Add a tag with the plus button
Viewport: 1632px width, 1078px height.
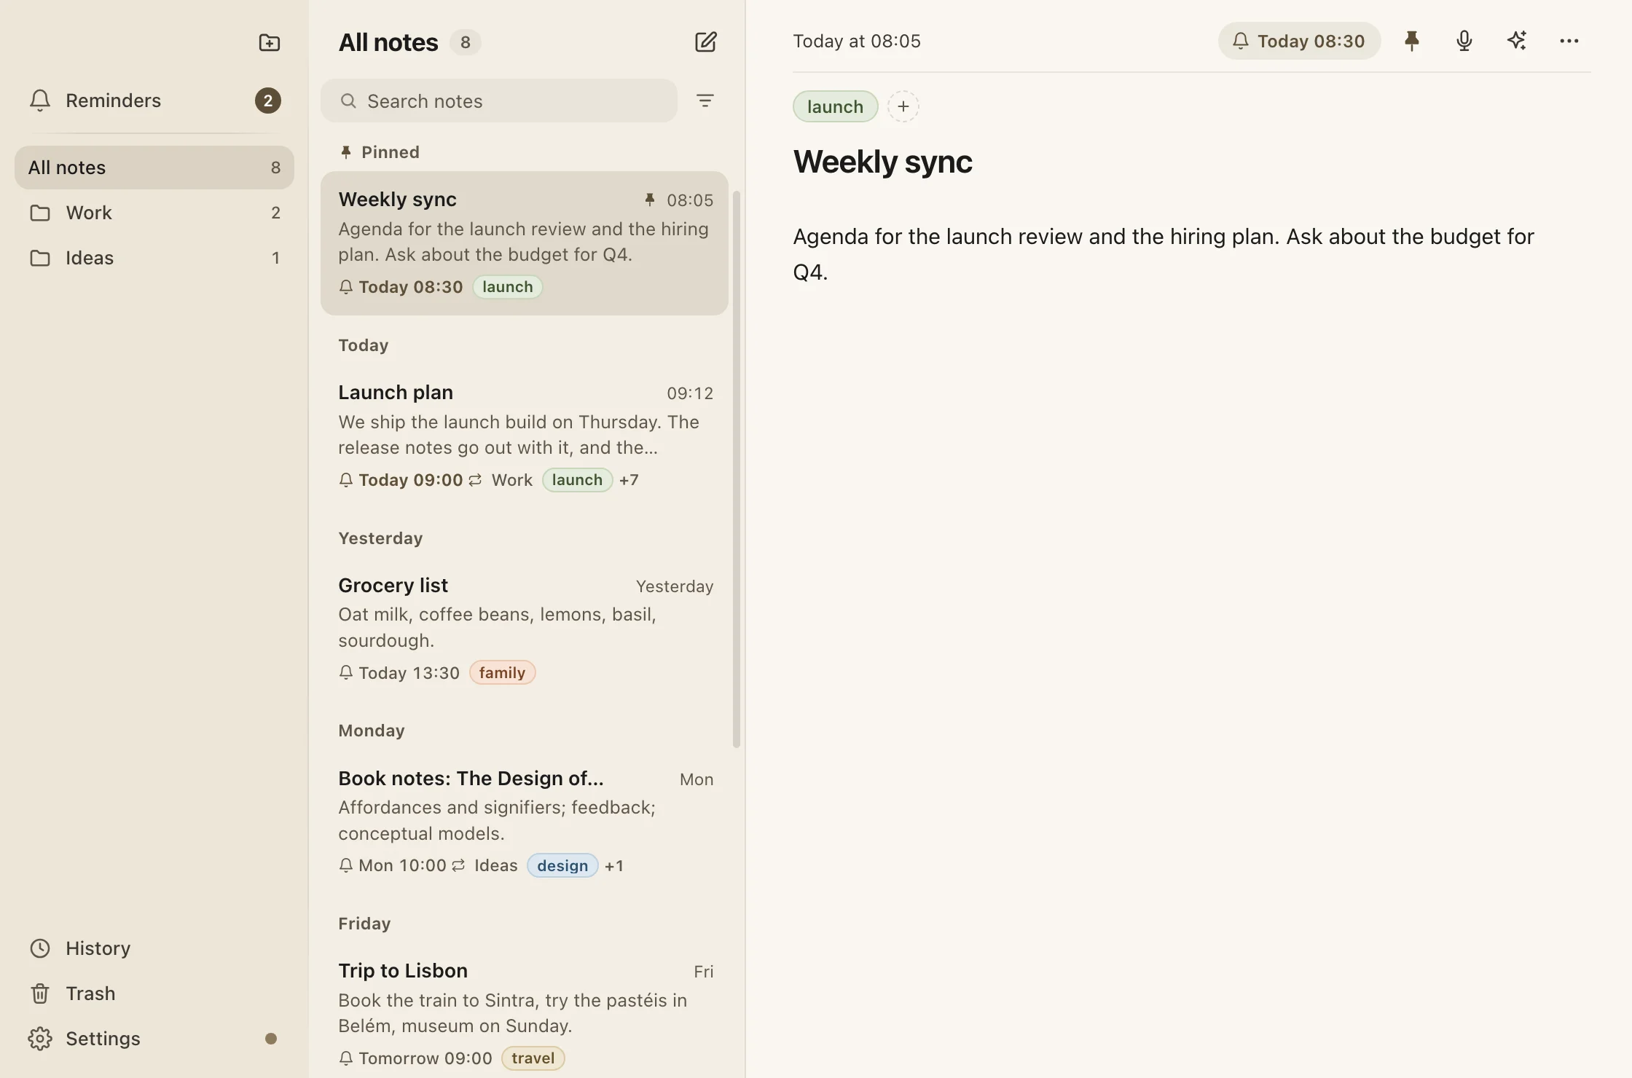point(903,106)
